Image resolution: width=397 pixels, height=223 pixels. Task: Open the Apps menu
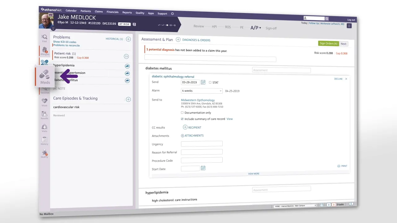coord(151,13)
